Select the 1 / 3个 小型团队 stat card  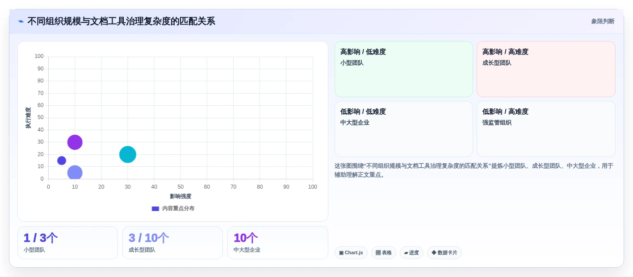(67, 243)
